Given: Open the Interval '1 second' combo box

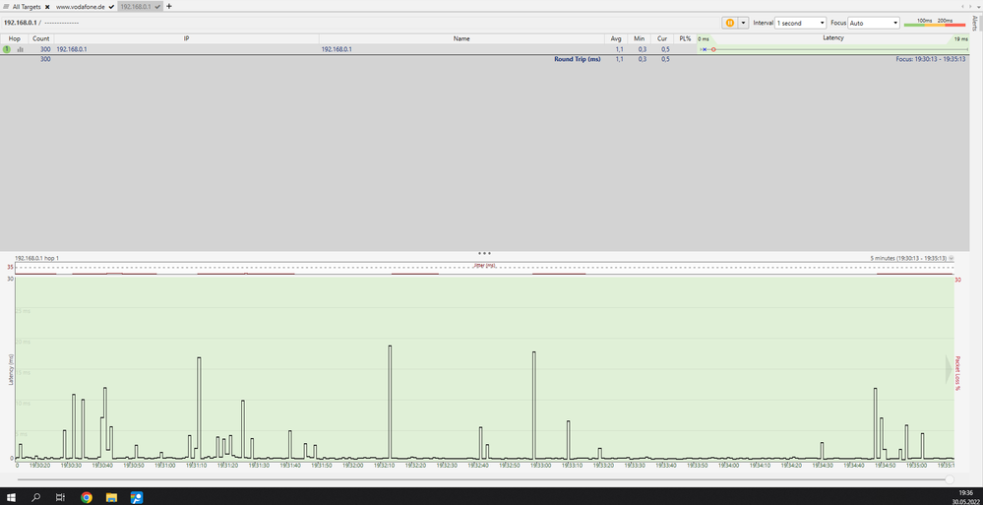Looking at the screenshot, I should (x=801, y=23).
